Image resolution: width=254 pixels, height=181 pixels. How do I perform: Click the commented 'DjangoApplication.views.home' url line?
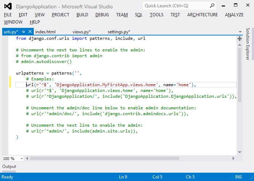tap(100, 90)
